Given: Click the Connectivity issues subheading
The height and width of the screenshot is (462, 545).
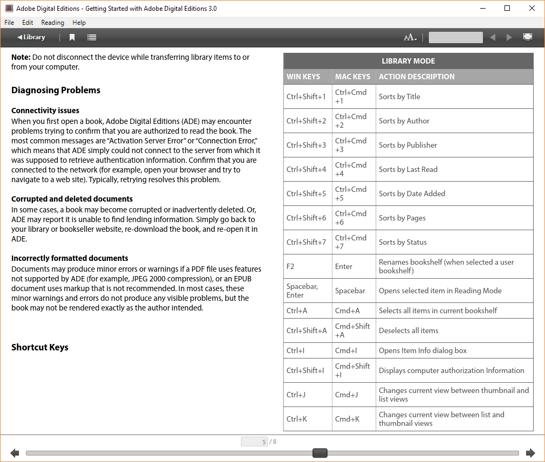Looking at the screenshot, I should click(45, 111).
